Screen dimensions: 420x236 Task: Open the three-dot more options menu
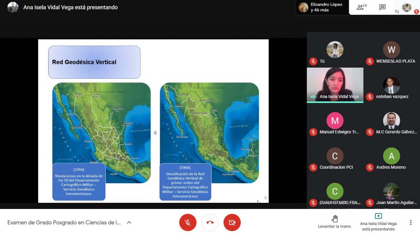(411, 222)
